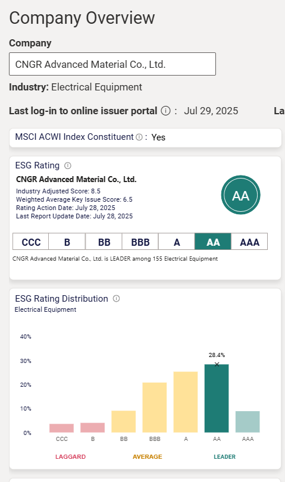This screenshot has height=482, width=285.
Task: Click the dark green AA bar
Action: (217, 398)
